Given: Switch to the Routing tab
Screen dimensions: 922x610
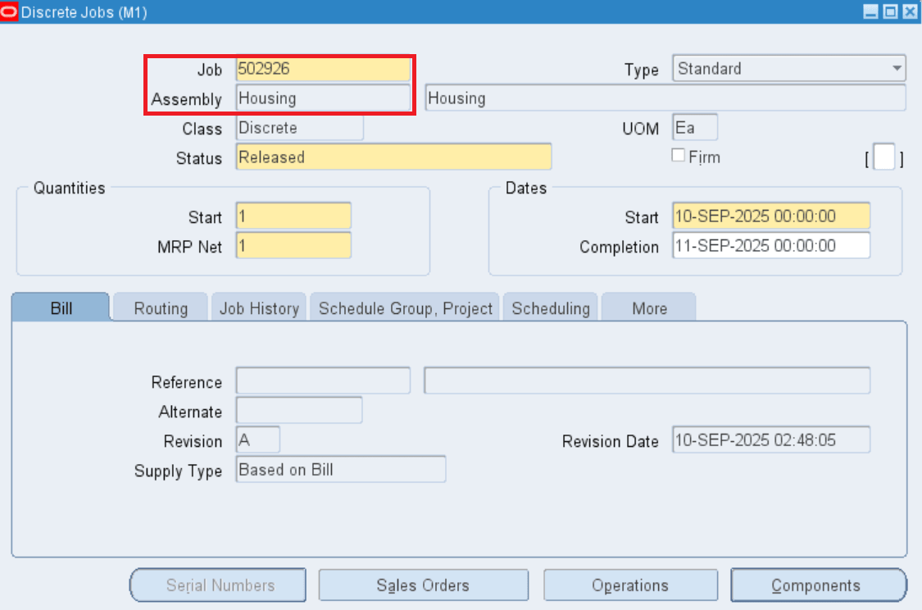Looking at the screenshot, I should pyautogui.click(x=161, y=308).
